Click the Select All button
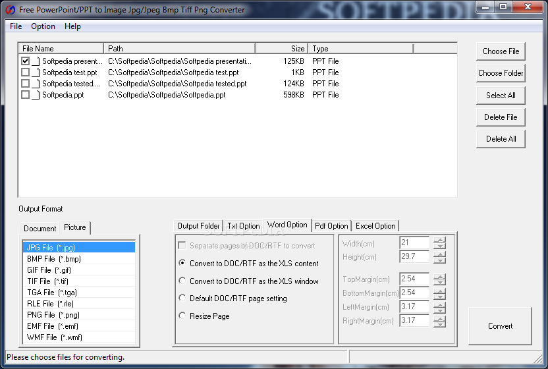 tap(501, 96)
